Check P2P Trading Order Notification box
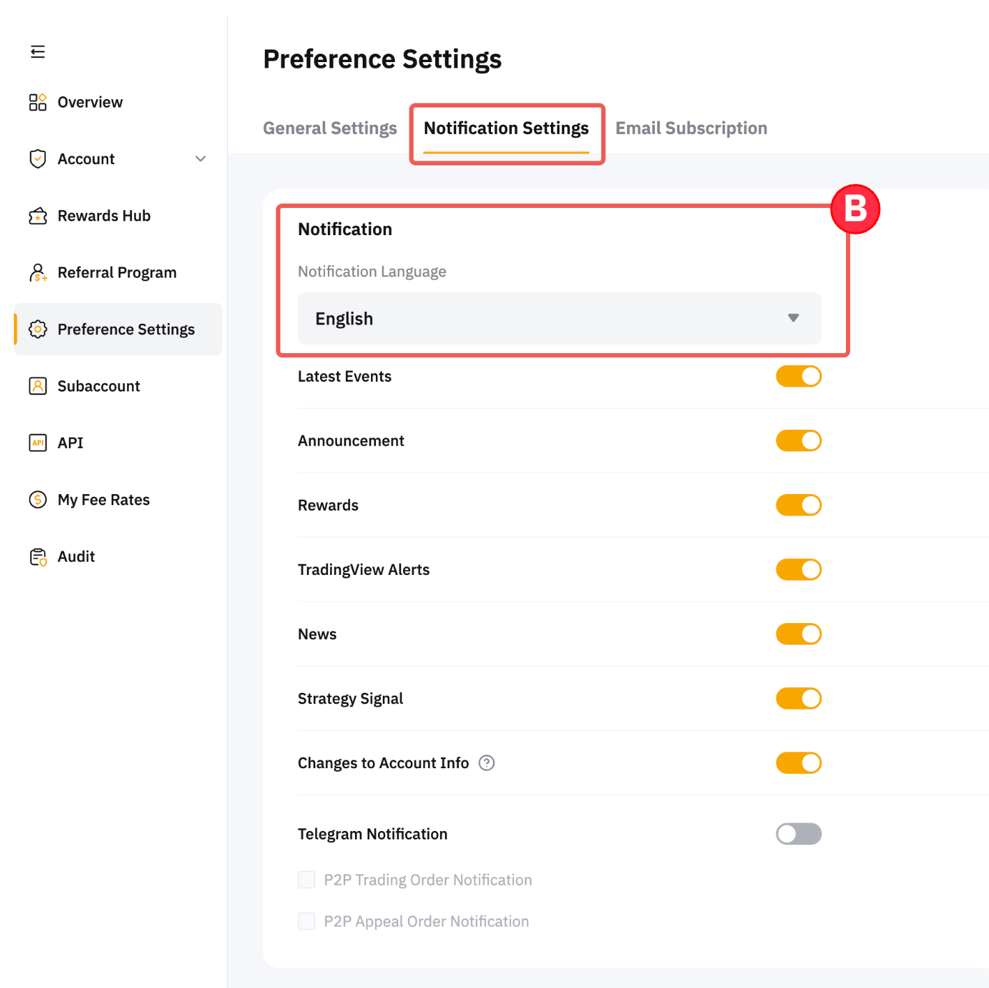Viewport: 989px width, 988px height. (307, 880)
